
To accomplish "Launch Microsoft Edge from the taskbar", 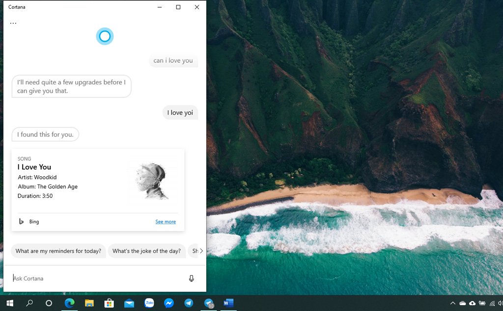I will click(69, 303).
